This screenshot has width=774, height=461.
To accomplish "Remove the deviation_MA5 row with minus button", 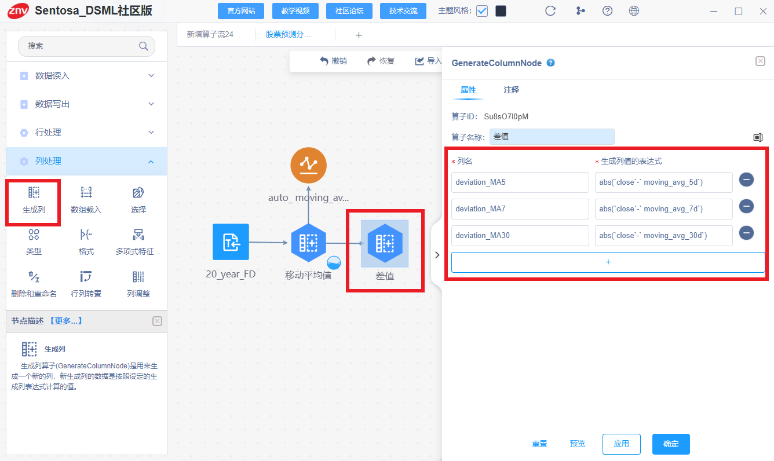I will [746, 180].
